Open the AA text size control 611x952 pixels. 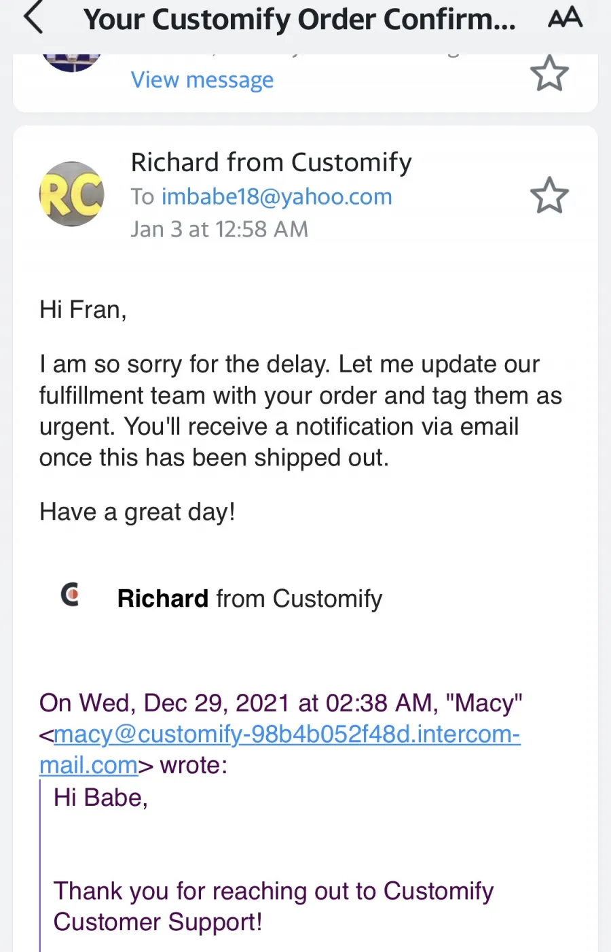pyautogui.click(x=565, y=18)
